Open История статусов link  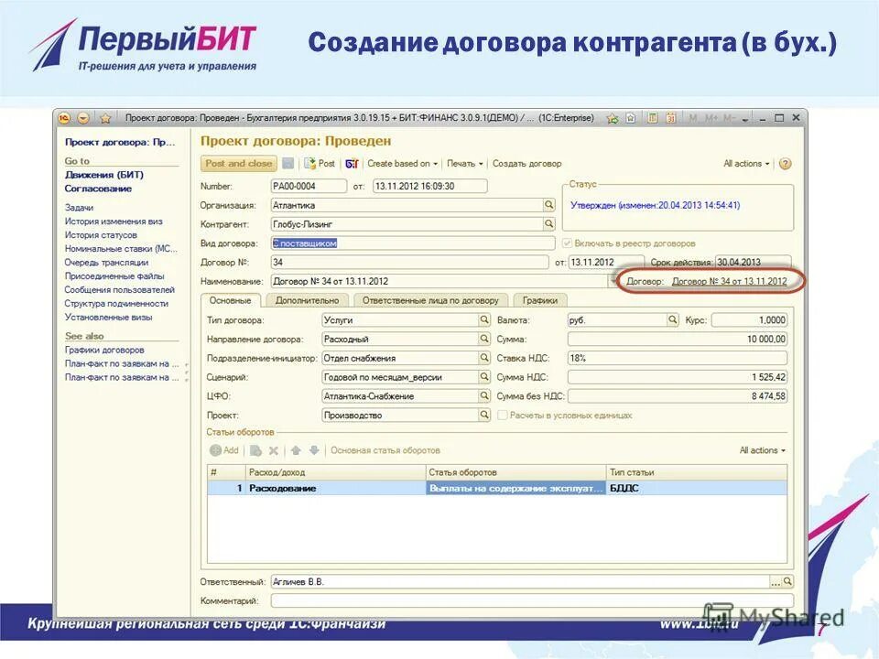(x=101, y=235)
